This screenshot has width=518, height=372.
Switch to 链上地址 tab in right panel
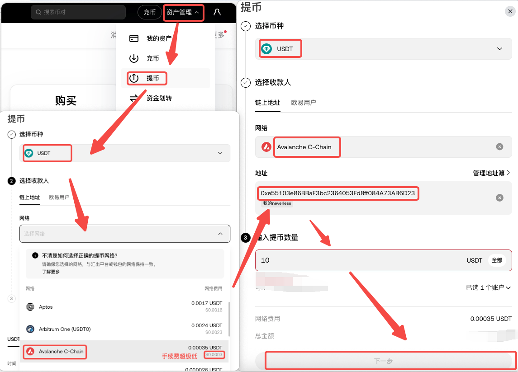[267, 103]
